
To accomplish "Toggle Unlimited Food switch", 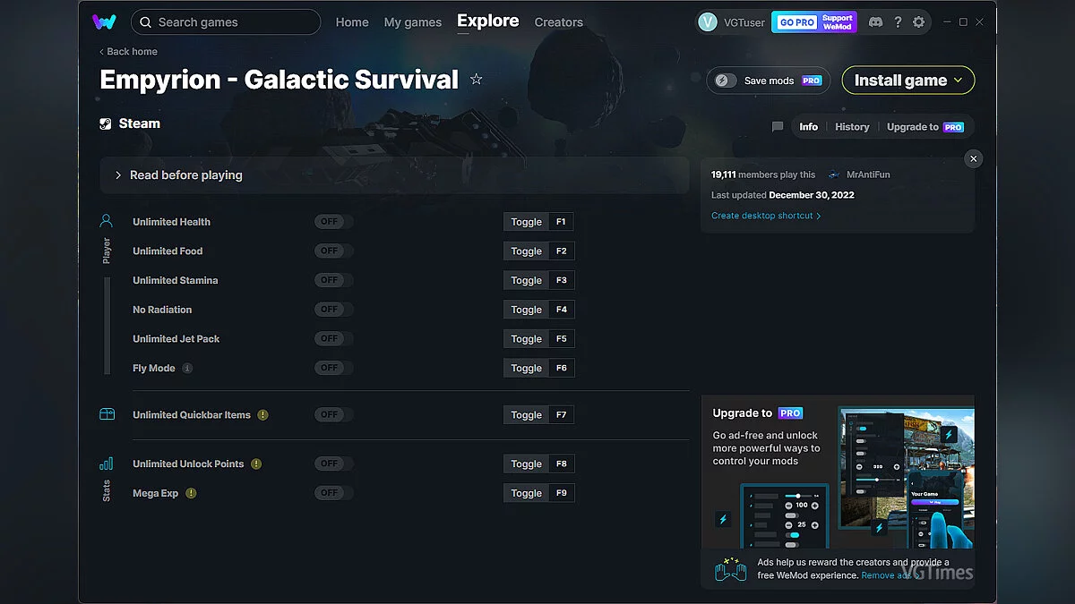I will click(x=333, y=251).
